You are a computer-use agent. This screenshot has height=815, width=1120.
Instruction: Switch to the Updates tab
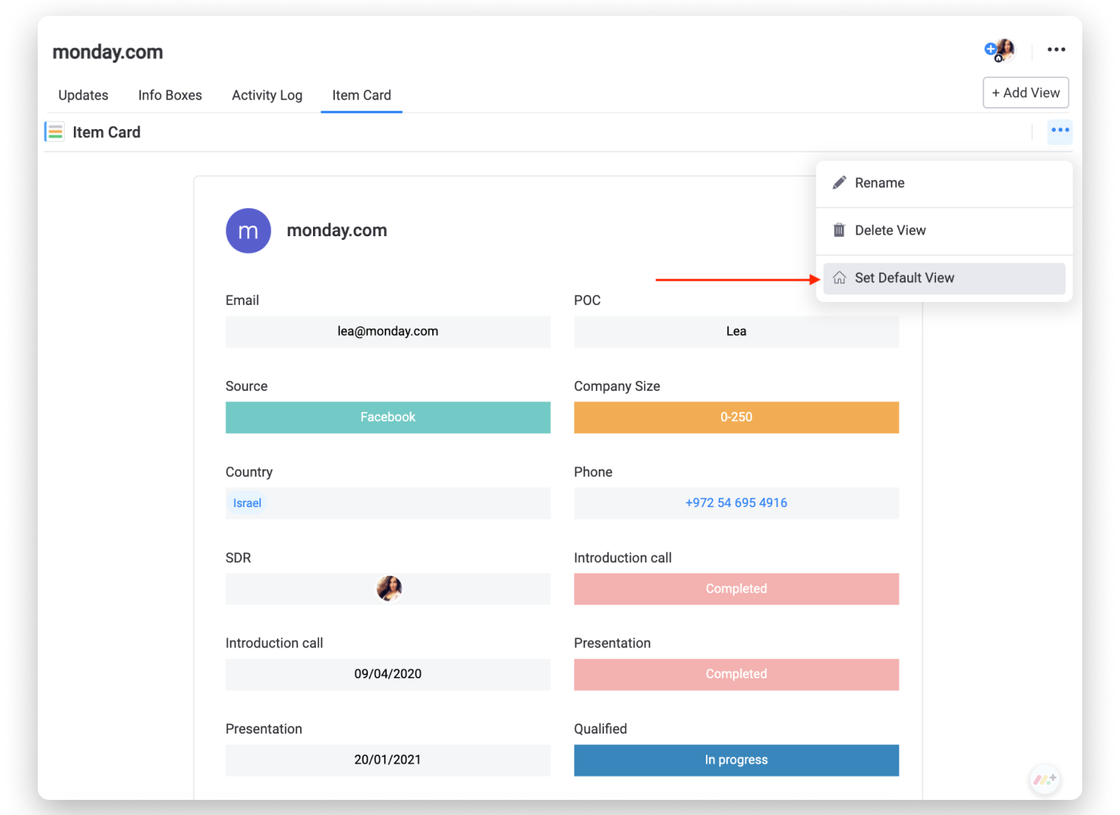(83, 95)
